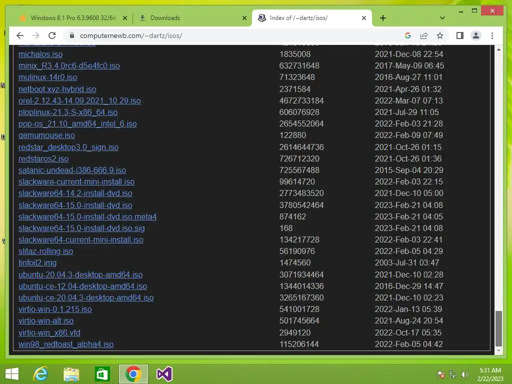512x384 pixels.
Task: Click ubuntu-ce-20.04.3-desktop-amd64.iso link
Action: (x=86, y=298)
